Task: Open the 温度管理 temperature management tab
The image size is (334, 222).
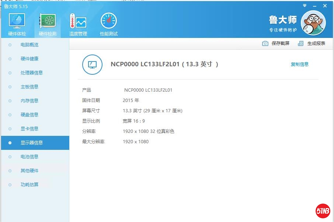Action: pos(78,24)
